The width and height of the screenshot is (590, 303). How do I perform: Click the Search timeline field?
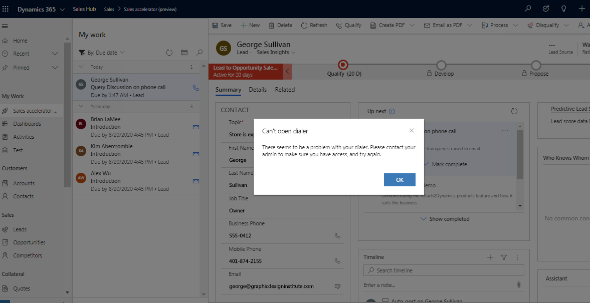point(444,270)
